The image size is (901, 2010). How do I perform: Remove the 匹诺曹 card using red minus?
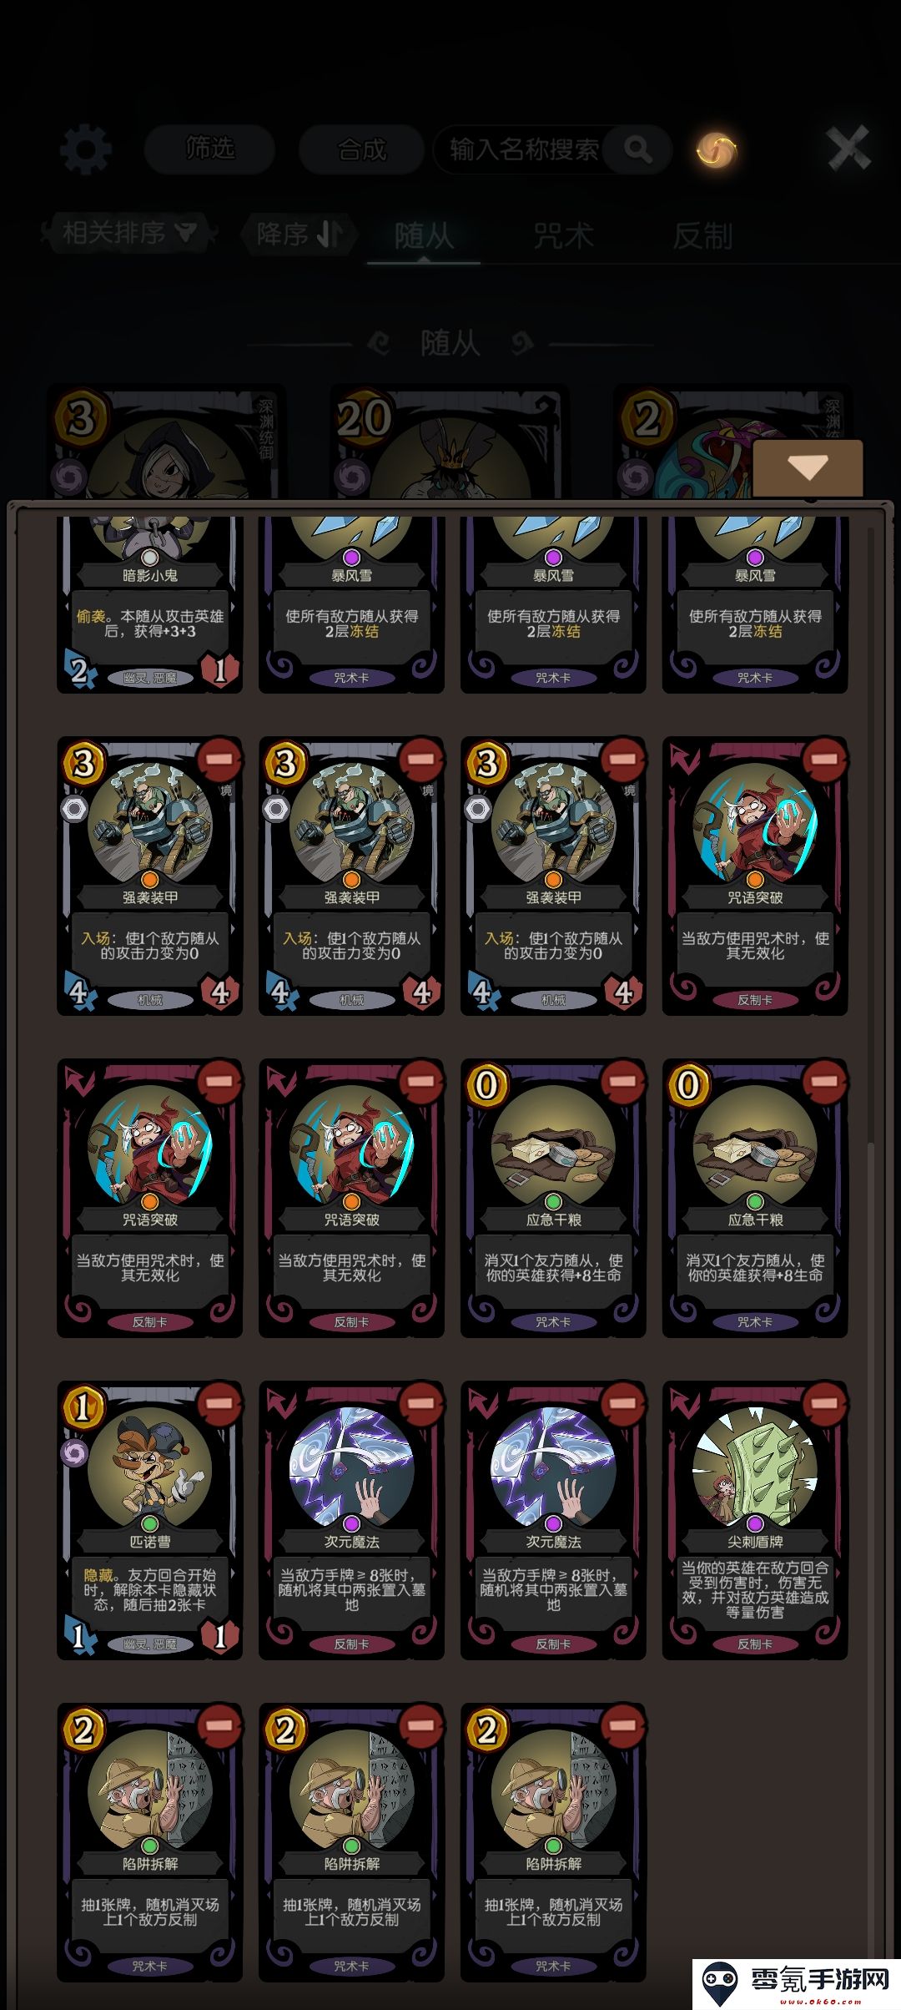pyautogui.click(x=219, y=1403)
